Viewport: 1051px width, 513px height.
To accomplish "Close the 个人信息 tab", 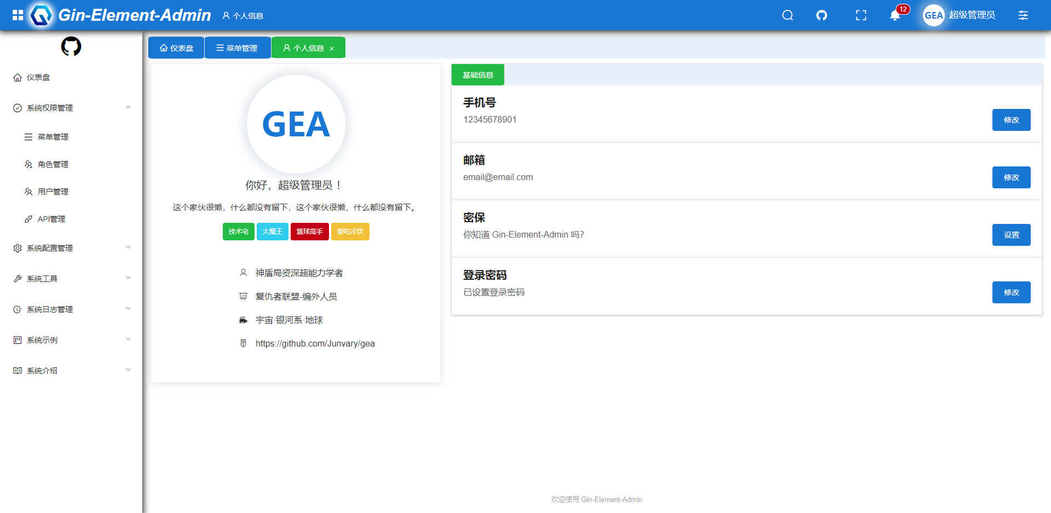I will (332, 48).
